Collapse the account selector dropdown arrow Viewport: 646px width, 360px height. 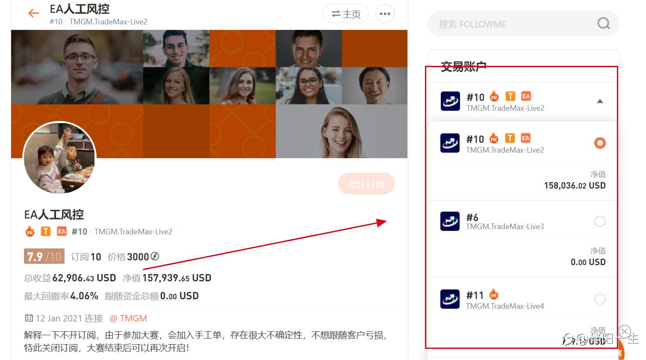(600, 101)
